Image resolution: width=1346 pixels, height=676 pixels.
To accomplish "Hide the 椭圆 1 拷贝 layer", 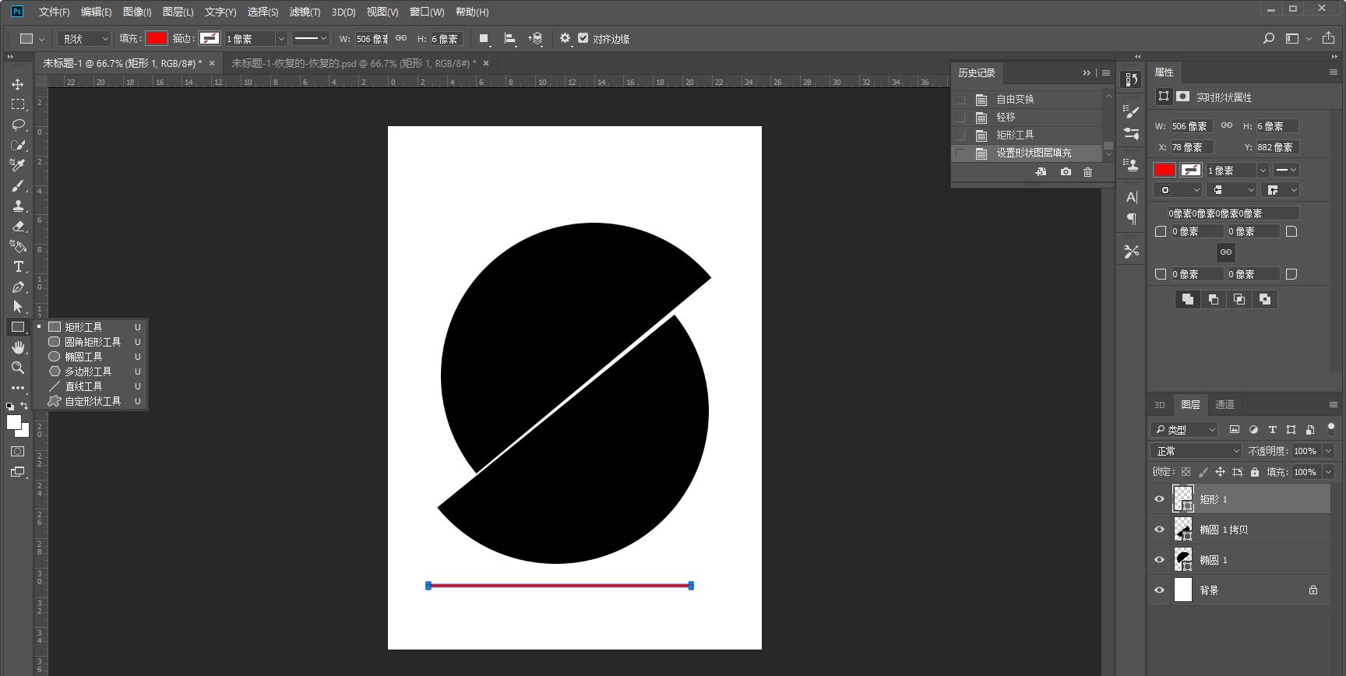I will click(1159, 530).
